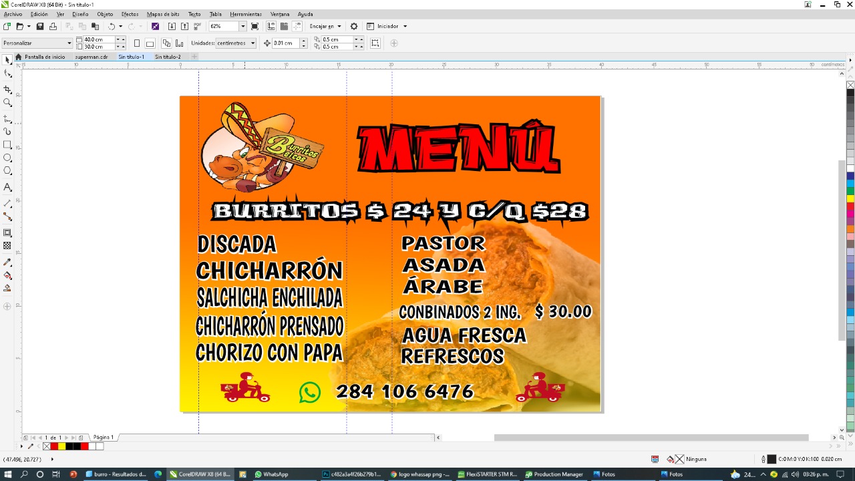Select the Text tool
This screenshot has height=481, width=855.
7,188
